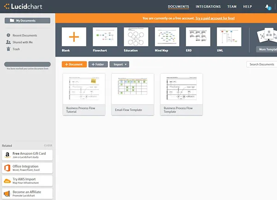Select the ERD template thumbnail
The width and height of the screenshot is (277, 200).
(x=198, y=37)
